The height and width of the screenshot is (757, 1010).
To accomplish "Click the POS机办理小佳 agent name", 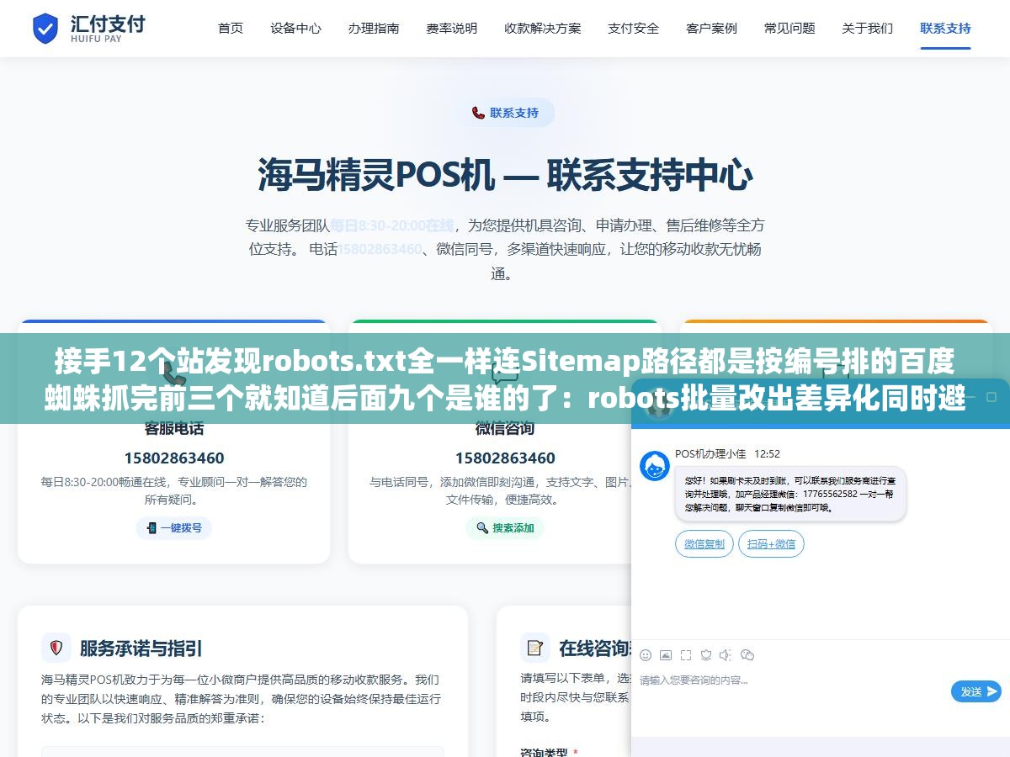I will coord(710,454).
